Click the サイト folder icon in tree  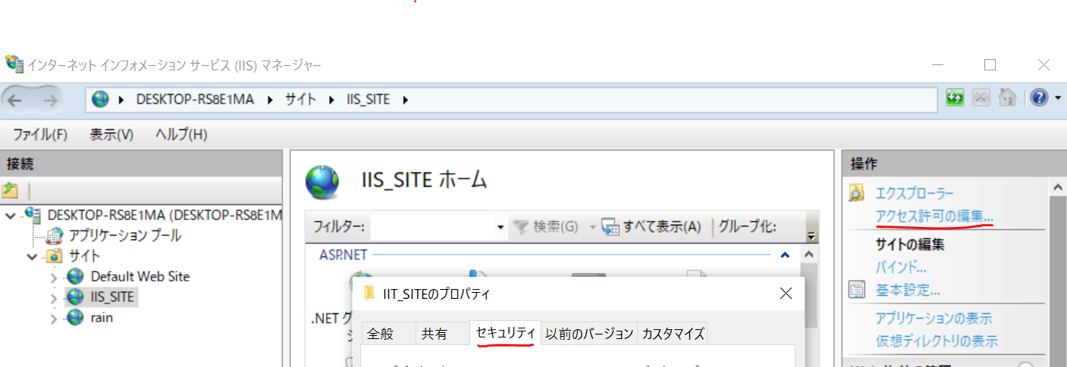[54, 256]
